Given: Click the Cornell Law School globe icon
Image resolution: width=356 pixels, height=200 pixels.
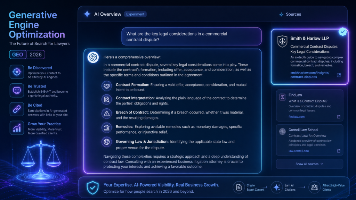Looking at the screenshot, I should (x=282, y=132).
